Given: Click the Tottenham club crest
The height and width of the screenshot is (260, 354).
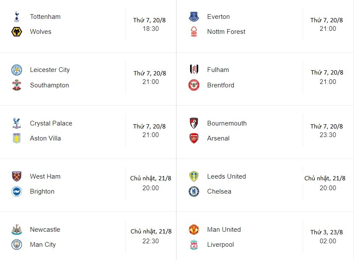Looking at the screenshot, I should (17, 17).
